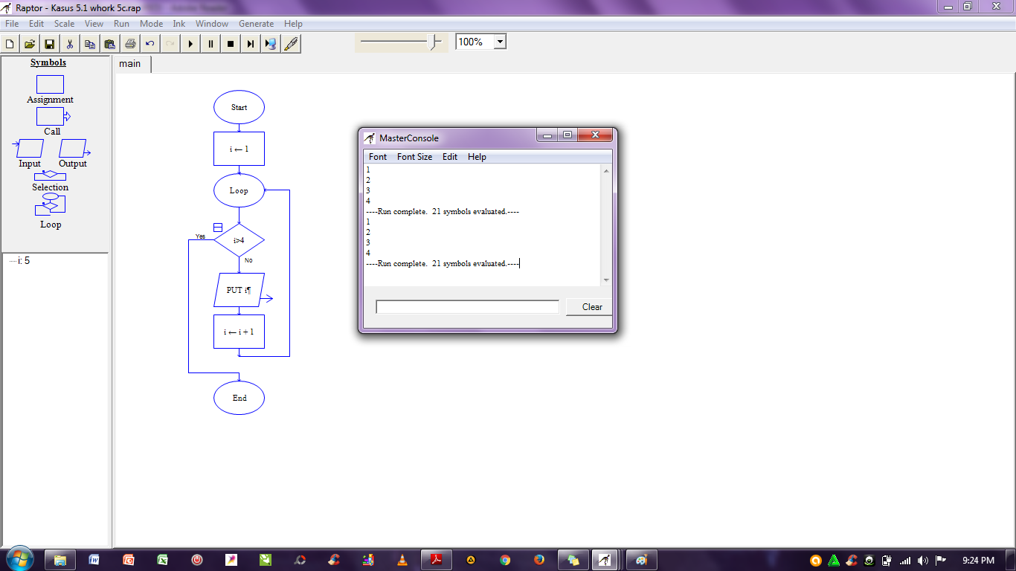Open Edit menu in MasterConsole

click(x=450, y=157)
